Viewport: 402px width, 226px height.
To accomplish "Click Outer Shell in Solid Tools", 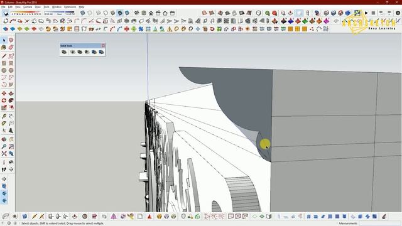I will pyautogui.click(x=64, y=52).
